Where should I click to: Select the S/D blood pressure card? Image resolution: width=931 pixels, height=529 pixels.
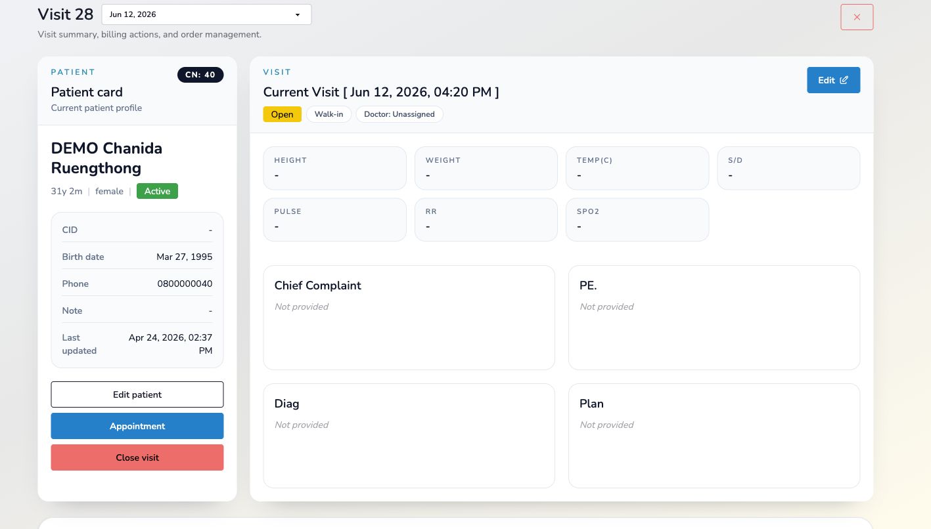[x=788, y=168]
